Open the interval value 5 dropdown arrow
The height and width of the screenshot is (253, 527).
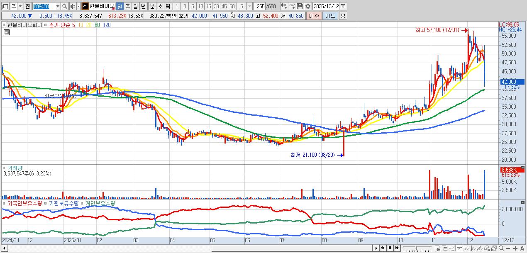point(249,6)
